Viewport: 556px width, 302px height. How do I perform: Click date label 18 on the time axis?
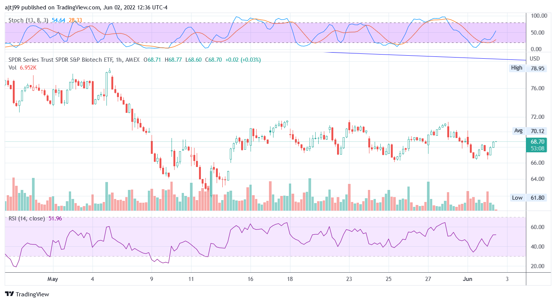pos(290,279)
